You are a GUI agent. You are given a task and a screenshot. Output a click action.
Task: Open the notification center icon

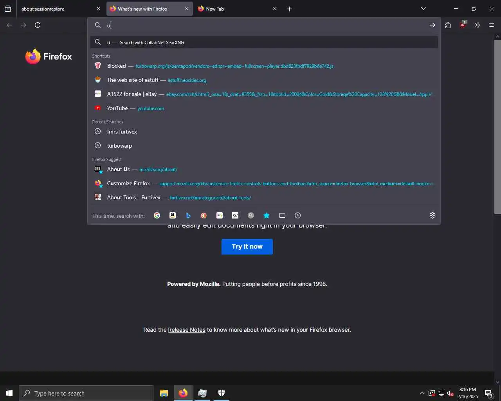(488, 393)
